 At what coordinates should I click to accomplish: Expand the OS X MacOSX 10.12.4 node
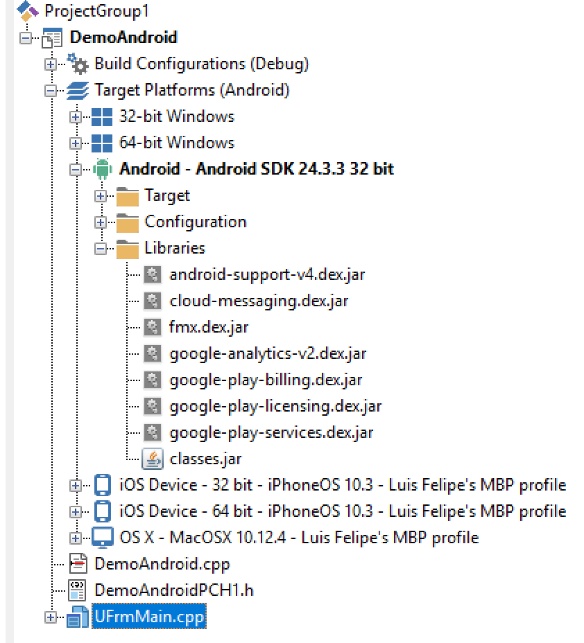pos(76,538)
